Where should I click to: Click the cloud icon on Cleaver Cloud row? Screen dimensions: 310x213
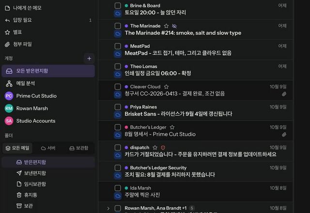click(x=118, y=95)
